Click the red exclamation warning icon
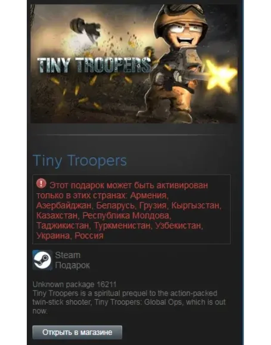 41,183
